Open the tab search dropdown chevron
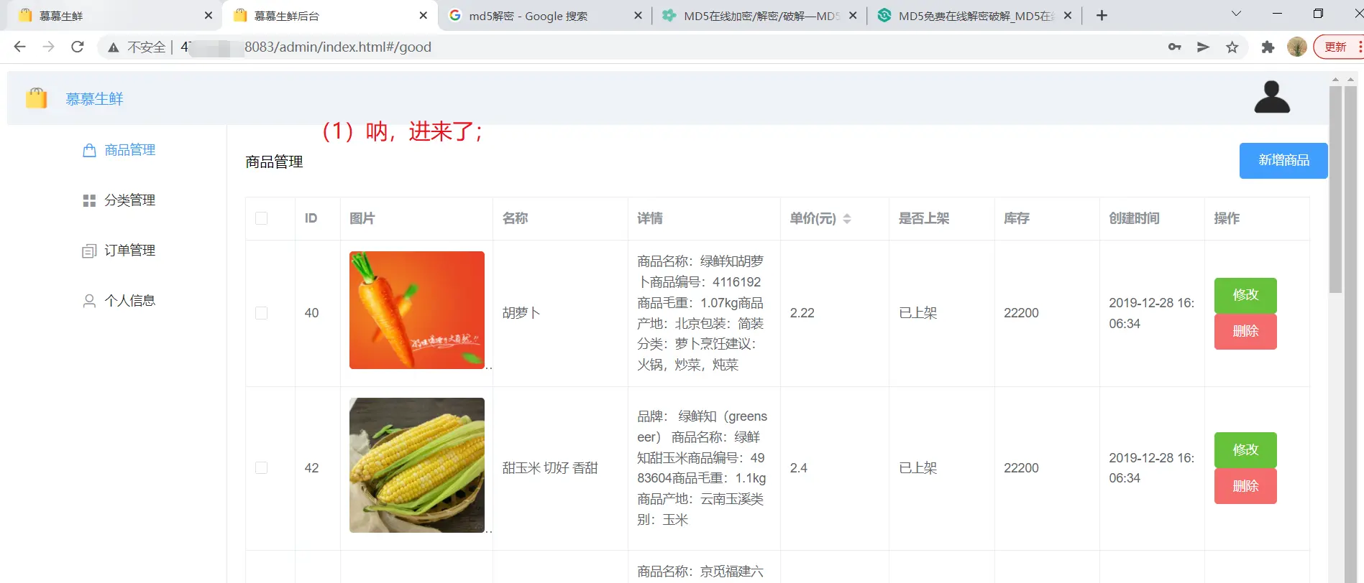Screen dimensions: 1364x583 [1236, 14]
